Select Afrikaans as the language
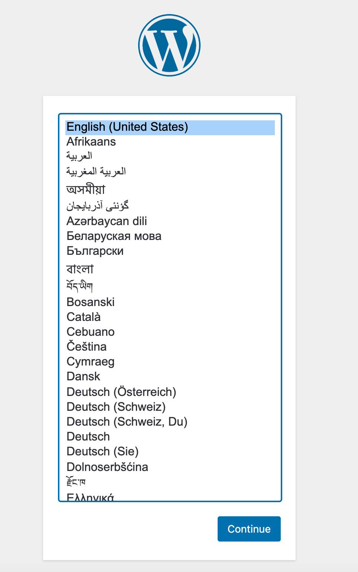Viewport: 358px width, 572px height. tap(91, 142)
